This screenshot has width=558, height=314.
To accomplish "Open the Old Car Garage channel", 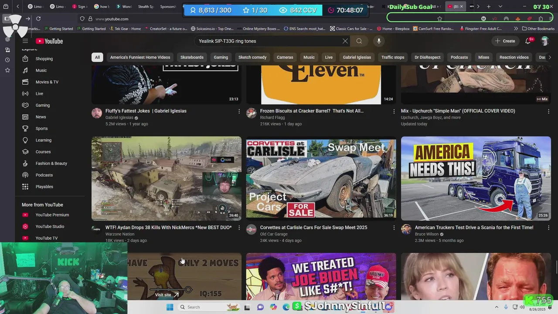I will tap(274, 234).
